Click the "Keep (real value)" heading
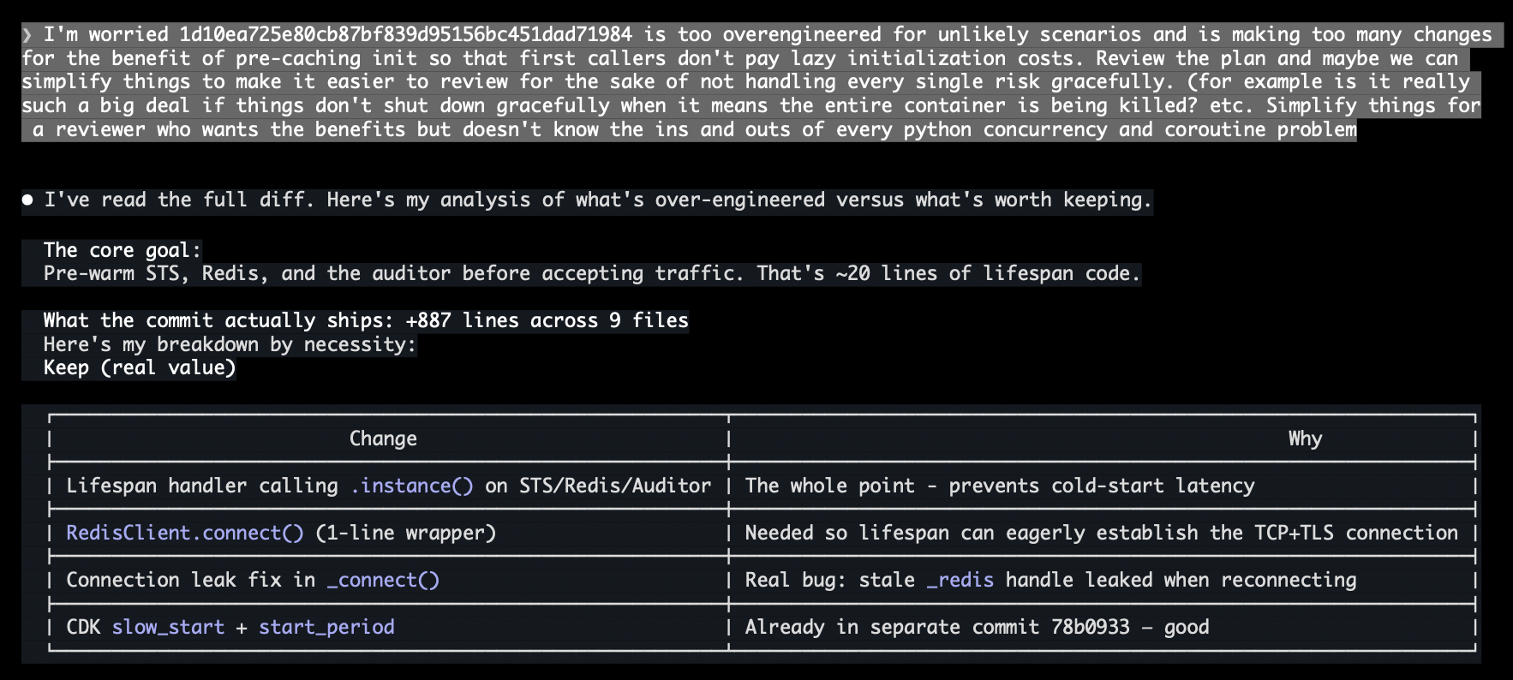Viewport: 1513px width, 680px height. click(140, 368)
